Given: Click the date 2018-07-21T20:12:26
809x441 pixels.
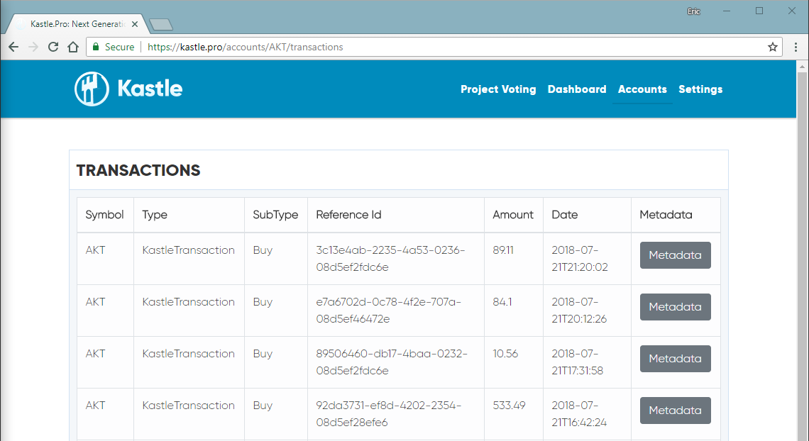Looking at the screenshot, I should (x=579, y=310).
